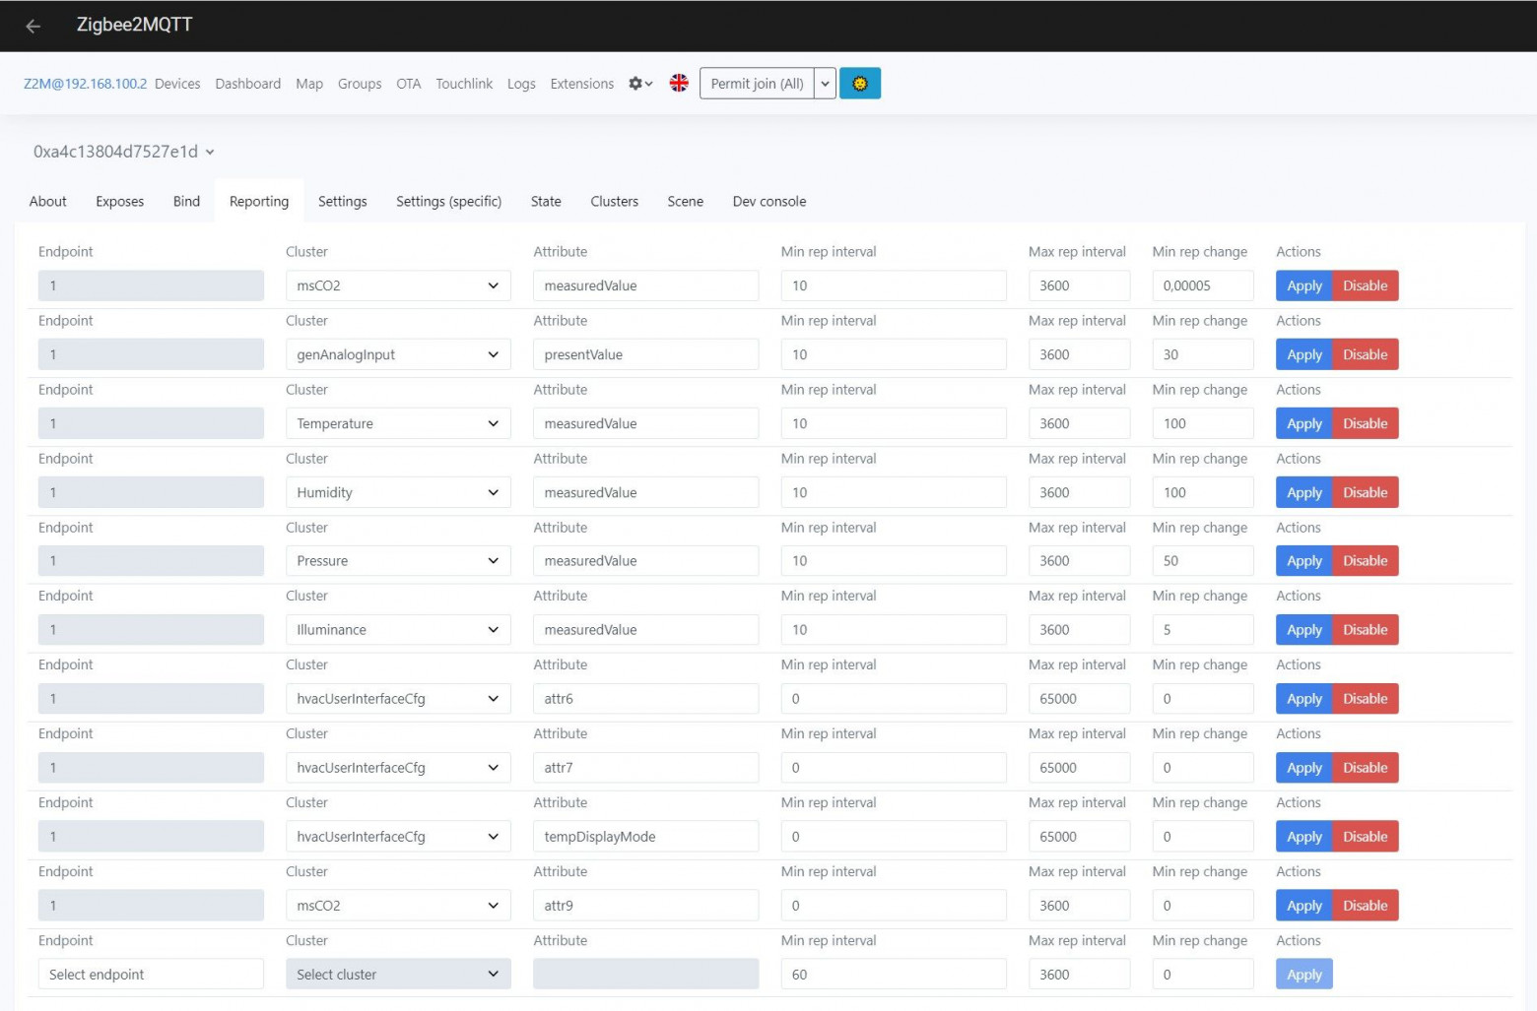Open the genAnalogInput cluster dropdown
This screenshot has height=1011, width=1537.
(398, 354)
